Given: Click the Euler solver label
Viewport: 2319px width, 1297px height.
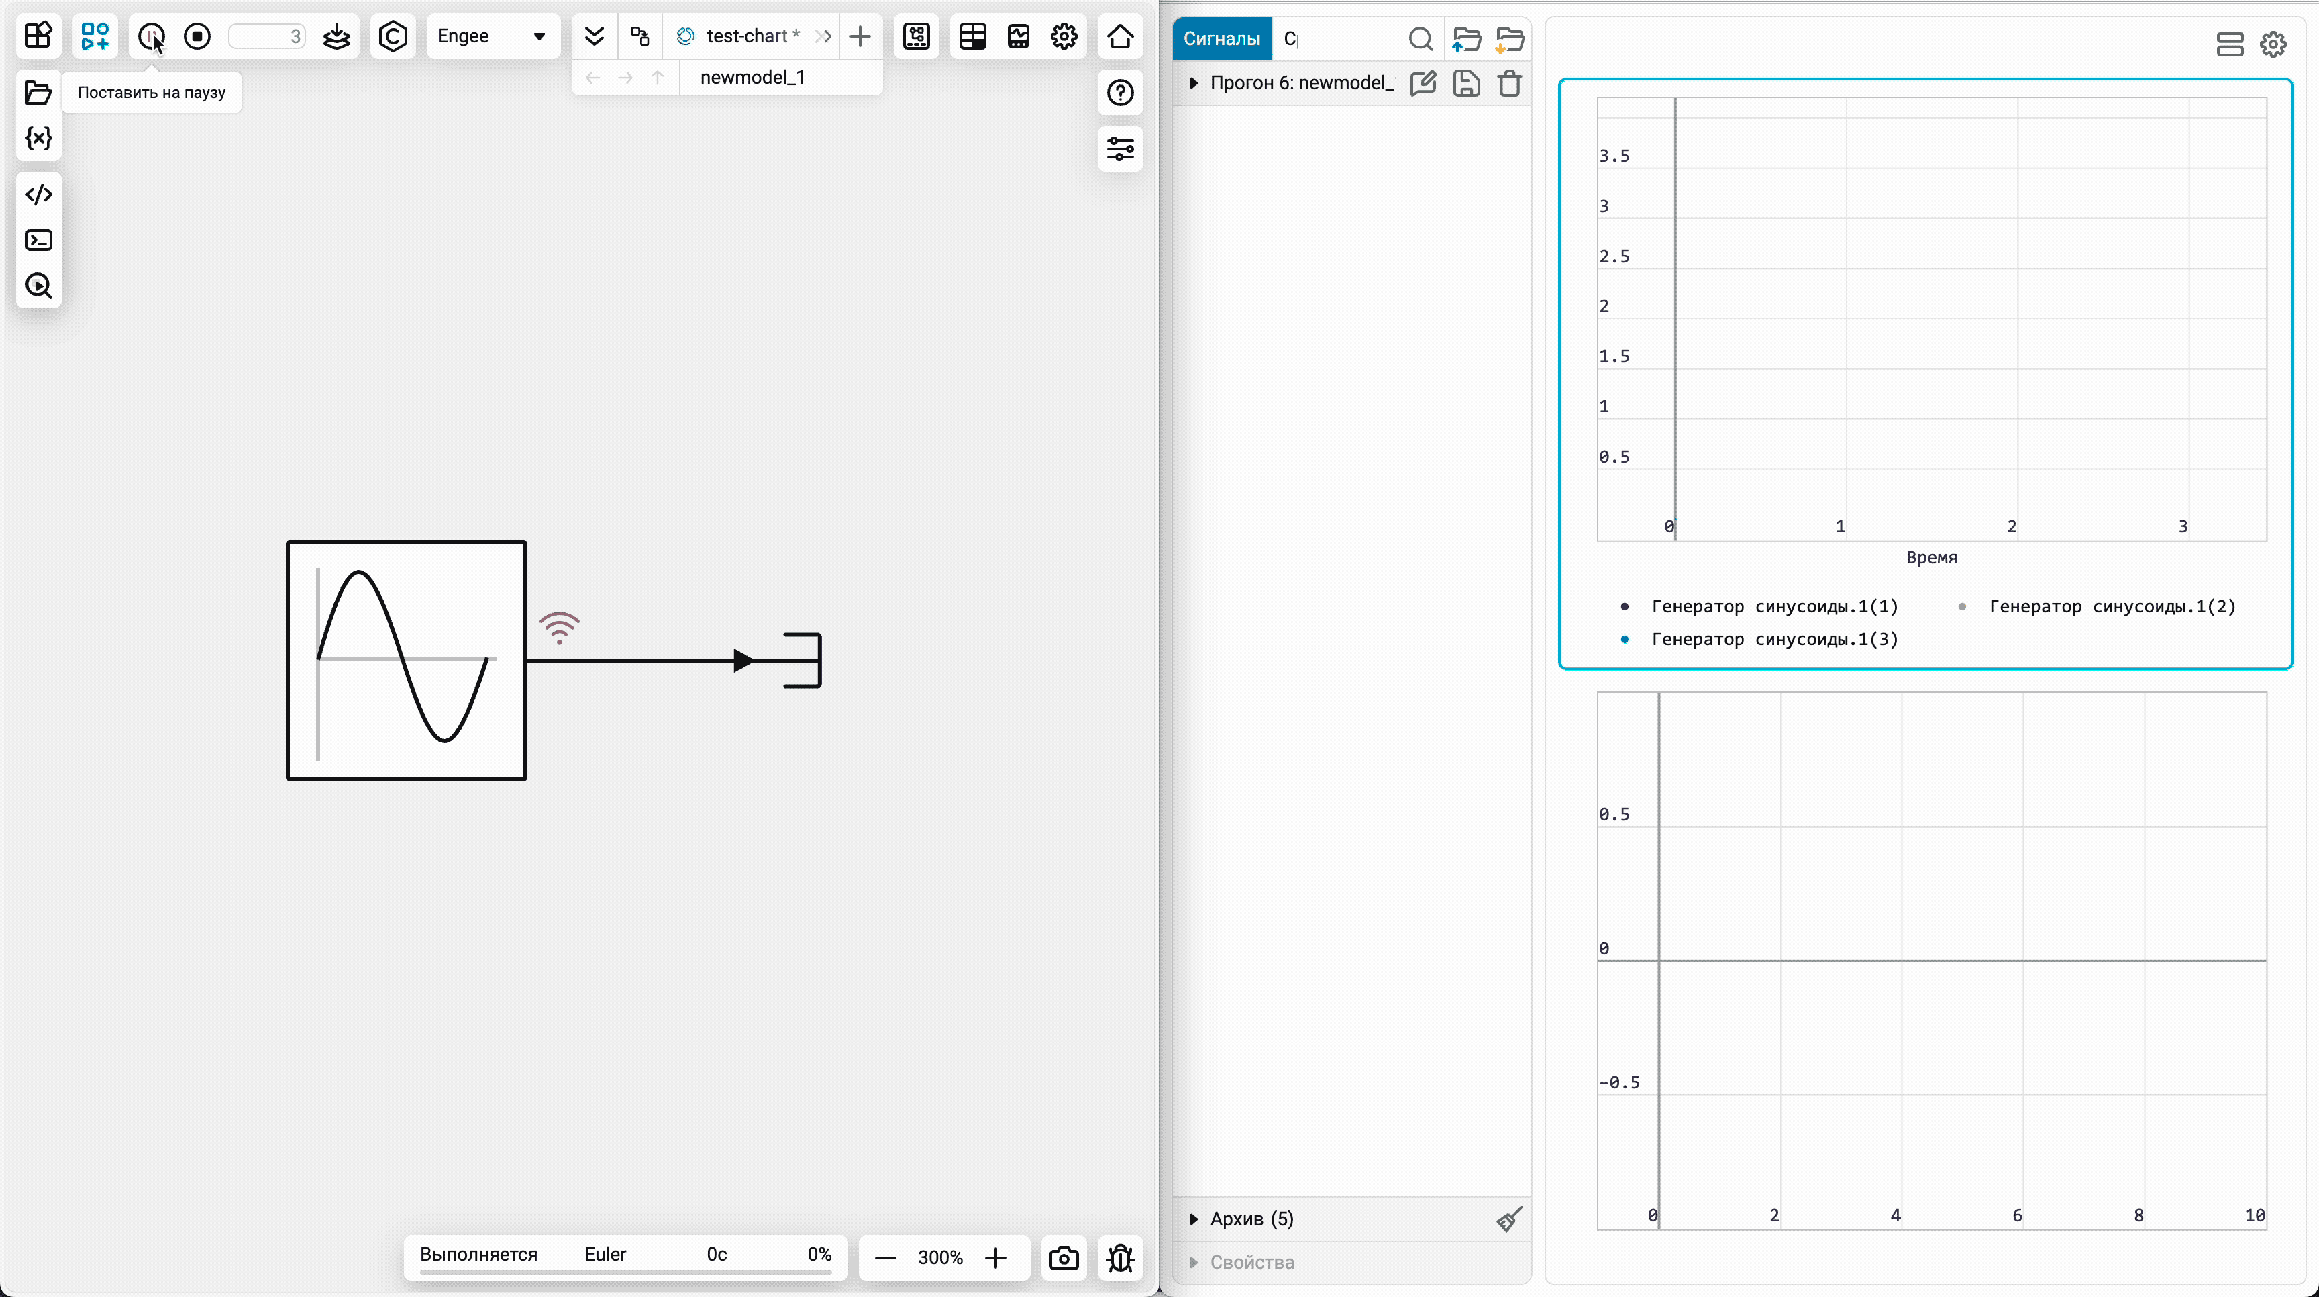Looking at the screenshot, I should (605, 1254).
